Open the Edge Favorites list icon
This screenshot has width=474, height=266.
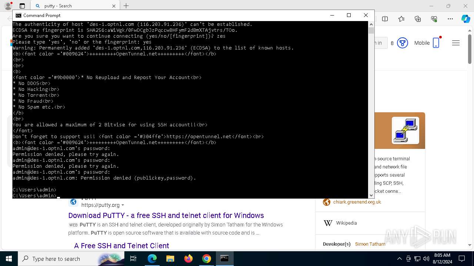[x=401, y=19]
